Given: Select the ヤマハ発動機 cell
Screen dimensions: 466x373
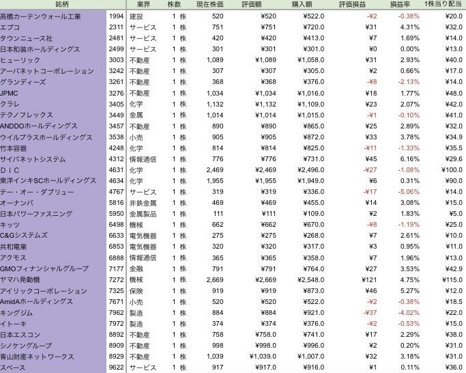Looking at the screenshot, I should click(20, 280).
